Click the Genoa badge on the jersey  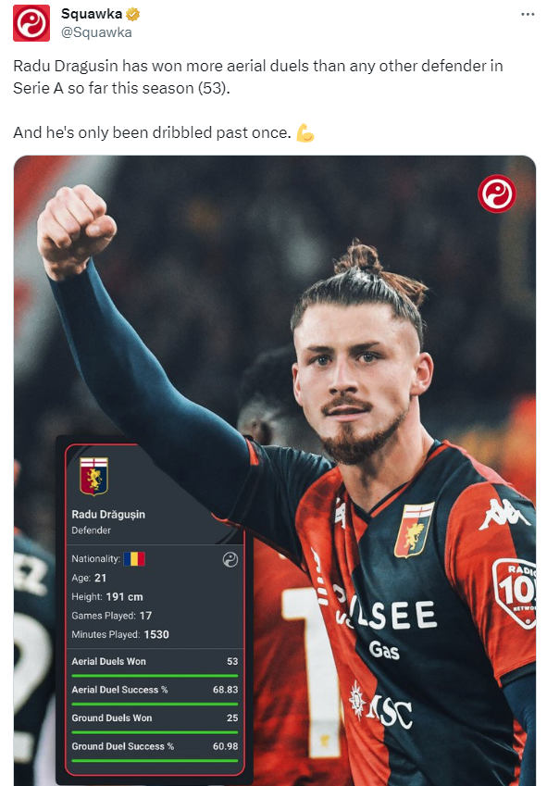(414, 530)
